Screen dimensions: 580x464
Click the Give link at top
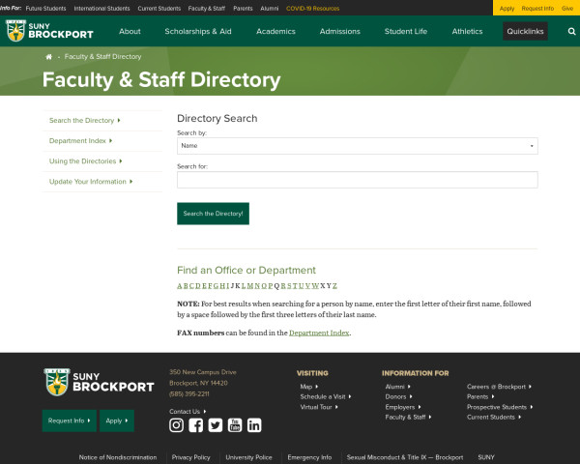pyautogui.click(x=567, y=8)
